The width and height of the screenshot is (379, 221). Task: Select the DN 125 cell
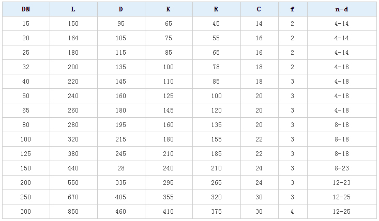26,154
